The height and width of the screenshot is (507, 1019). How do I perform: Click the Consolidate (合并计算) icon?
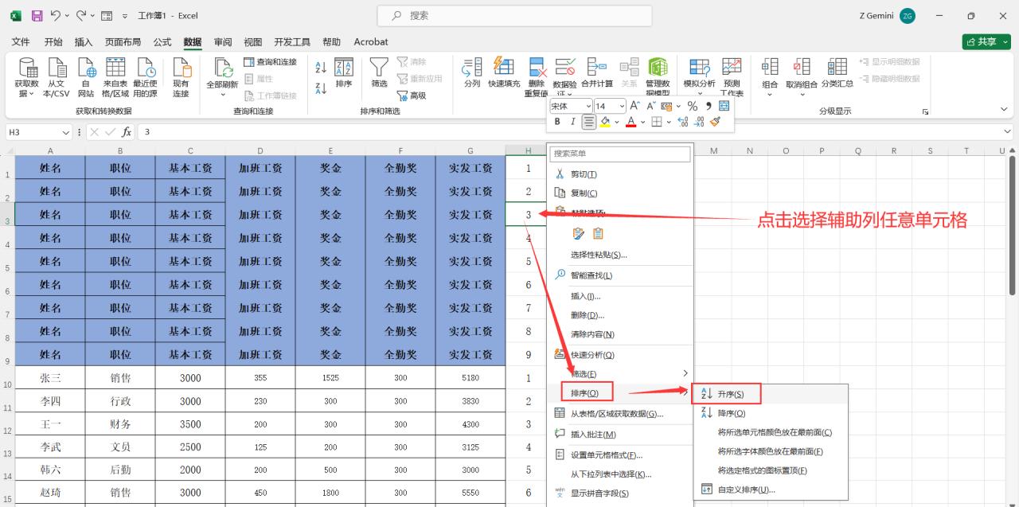click(597, 73)
